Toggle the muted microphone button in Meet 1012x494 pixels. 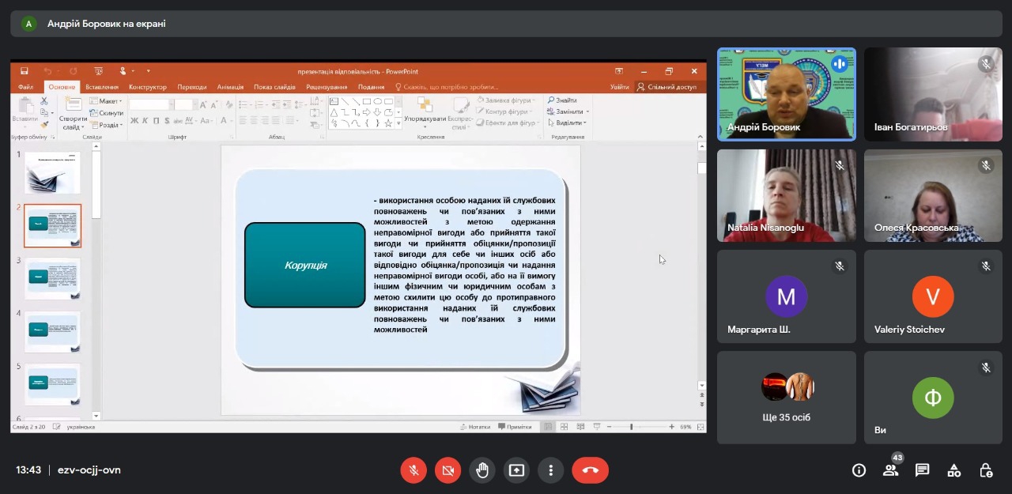[413, 470]
